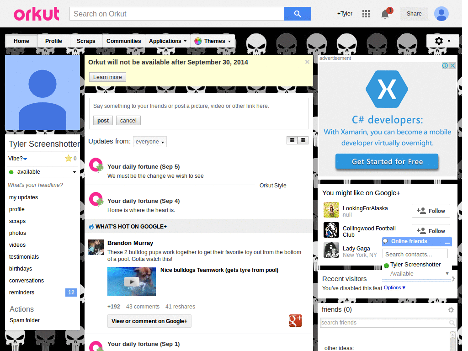Focus the search friends field
The height and width of the screenshot is (351, 468).
point(385,323)
